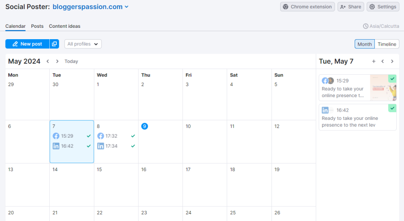404x221 pixels.
Task: Open the Content ideas tab
Action: [64, 26]
